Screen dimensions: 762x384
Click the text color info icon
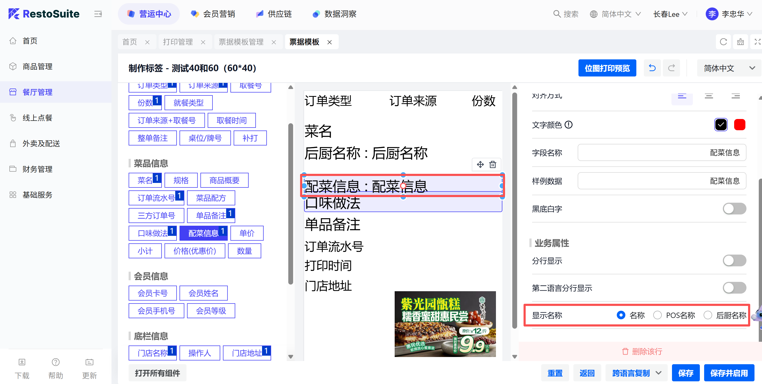click(x=568, y=125)
